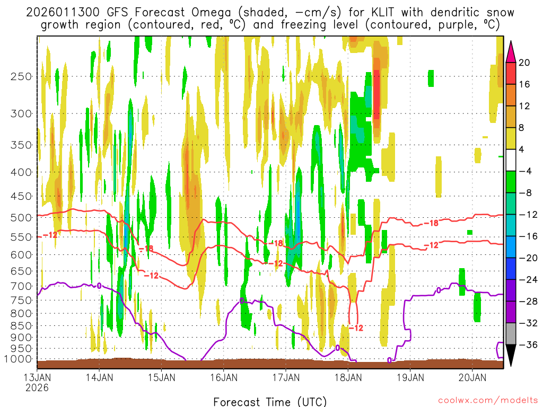Click the 300 pressure level label
543x407 pixels.
pyautogui.click(x=21, y=113)
